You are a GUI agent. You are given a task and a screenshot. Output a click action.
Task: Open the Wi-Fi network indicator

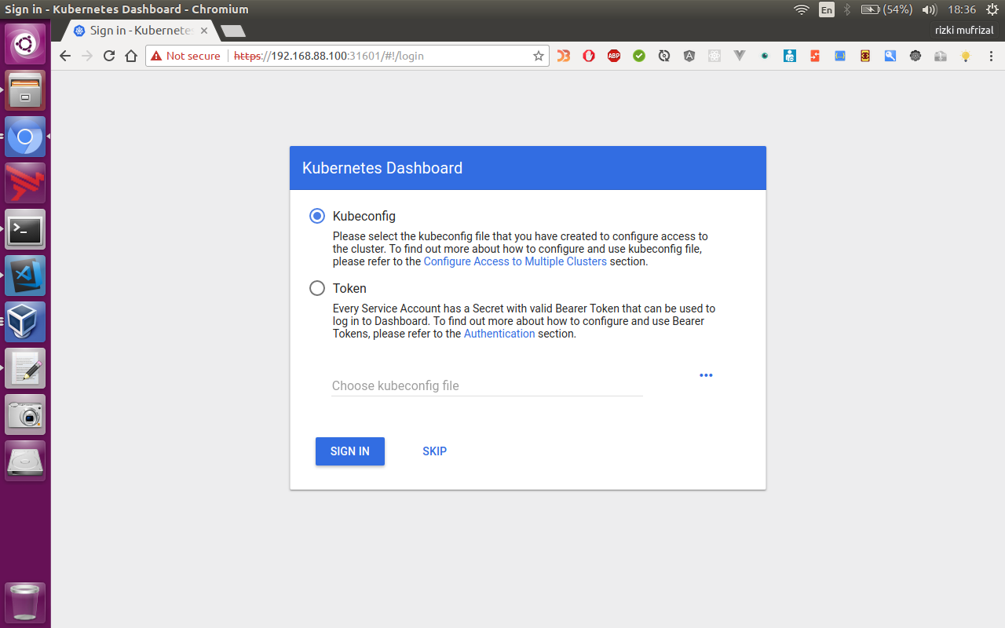coord(801,9)
